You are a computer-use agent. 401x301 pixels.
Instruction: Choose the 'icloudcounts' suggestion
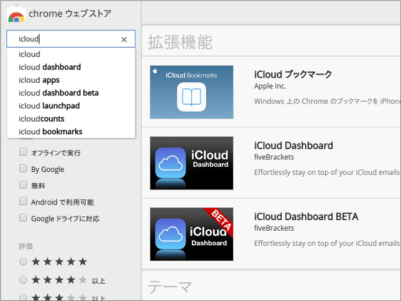click(x=71, y=119)
